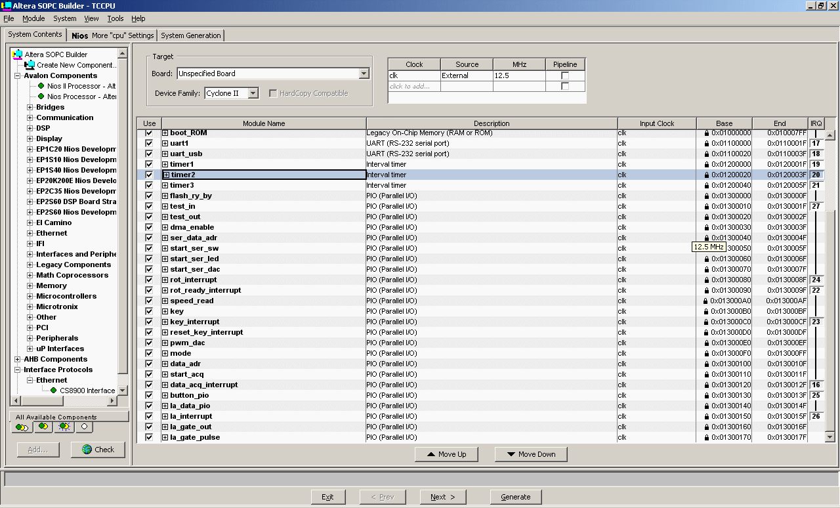Click the lock icon on the boot_ROM base address
This screenshot has width=840, height=508.
coord(707,133)
